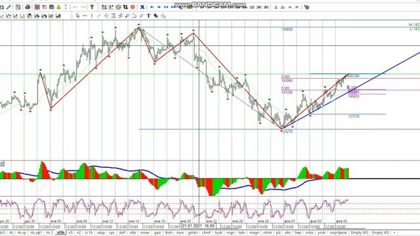Set timeframe to 240 minutes
420x236 pixels.
pyautogui.click(x=259, y=7)
